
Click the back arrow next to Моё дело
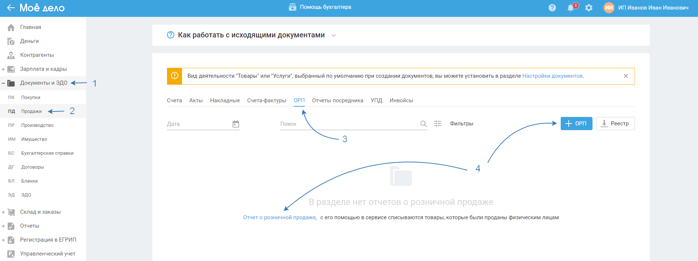(x=11, y=8)
